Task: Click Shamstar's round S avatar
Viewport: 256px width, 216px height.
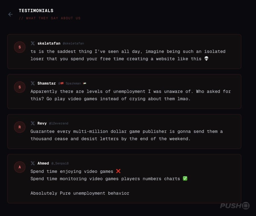Action: (20, 87)
